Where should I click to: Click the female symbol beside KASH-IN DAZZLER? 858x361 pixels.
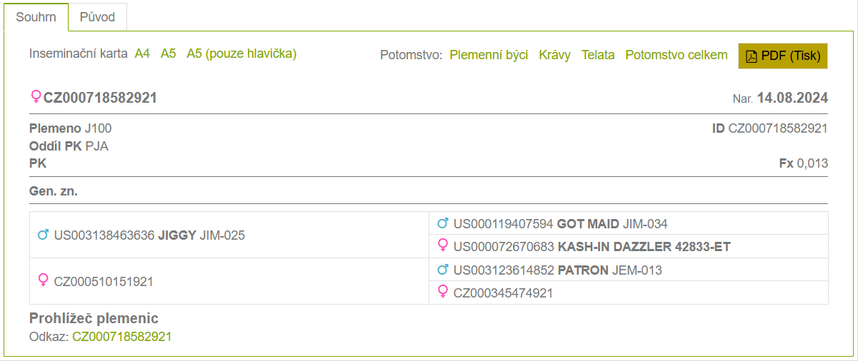pos(442,247)
